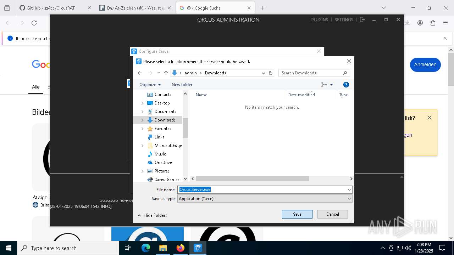This screenshot has width=454, height=255.
Task: Click Orcus app icon in the taskbar
Action: tap(198, 248)
